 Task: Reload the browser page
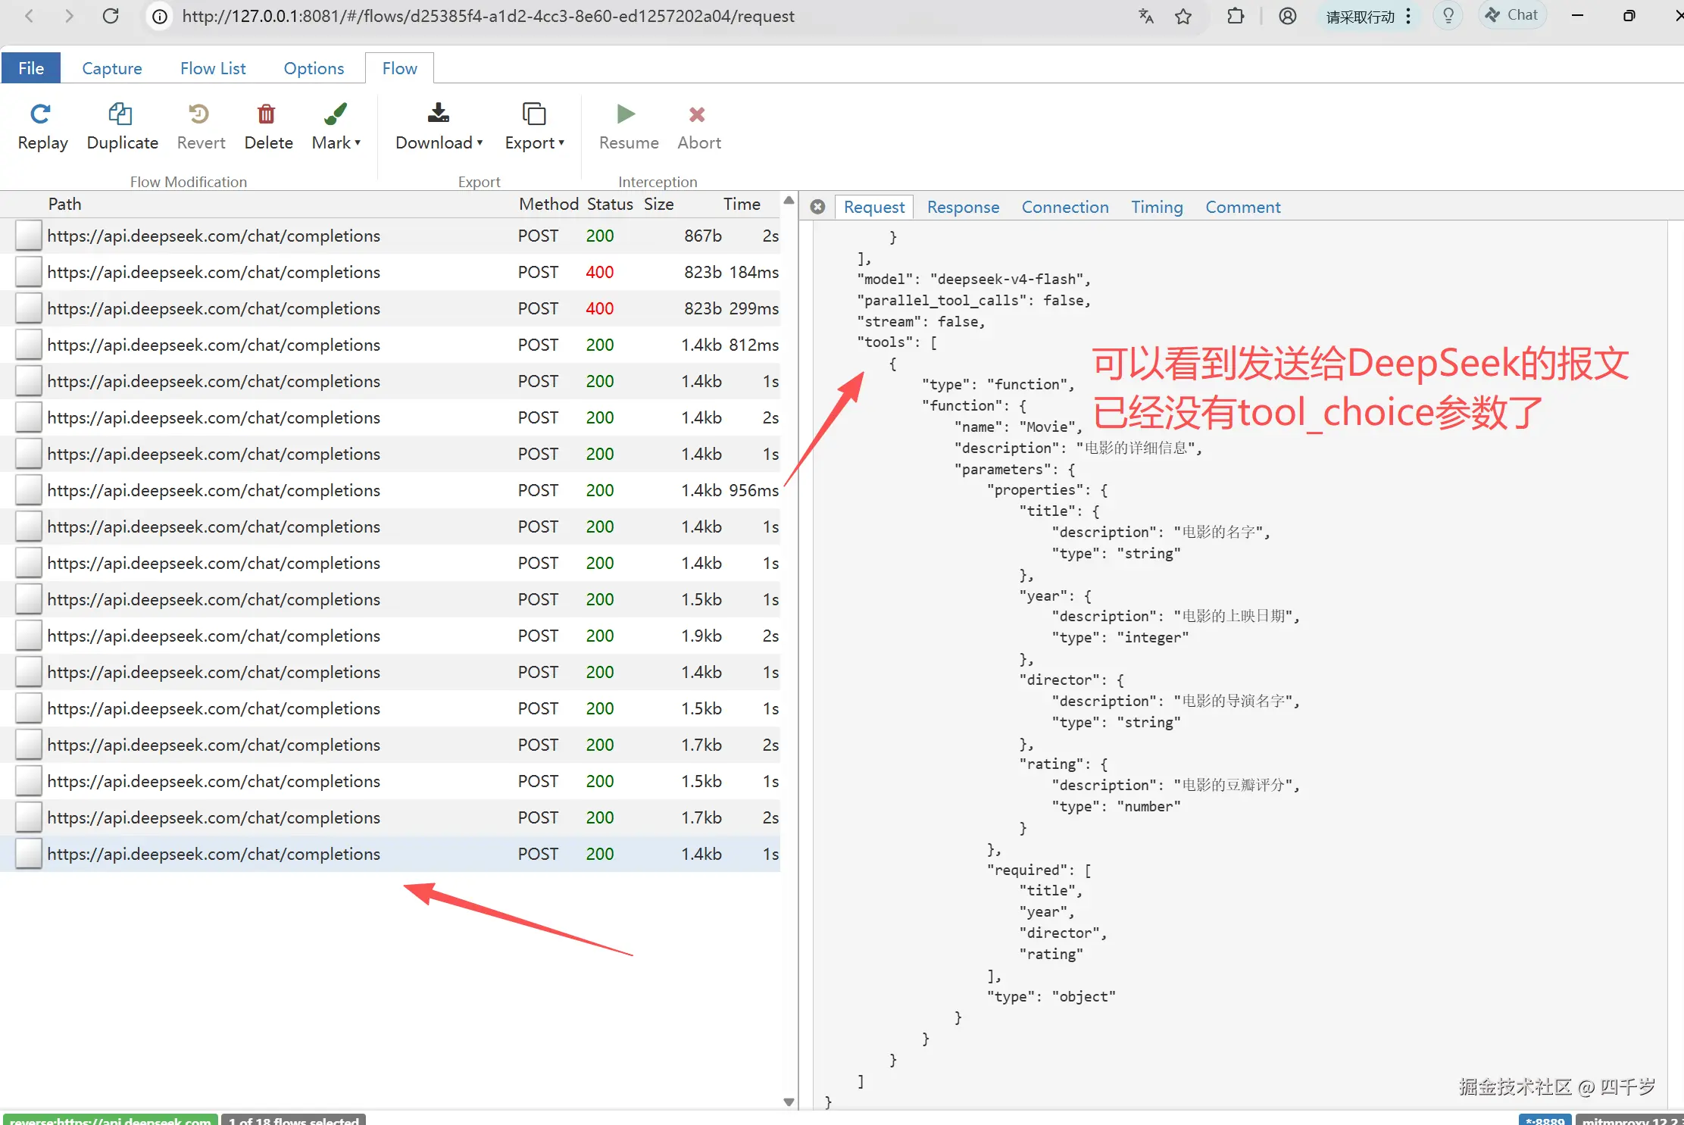(x=111, y=16)
